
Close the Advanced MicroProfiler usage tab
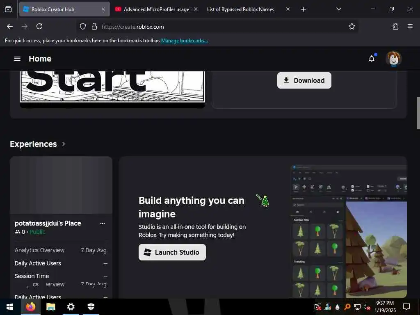coord(196,9)
